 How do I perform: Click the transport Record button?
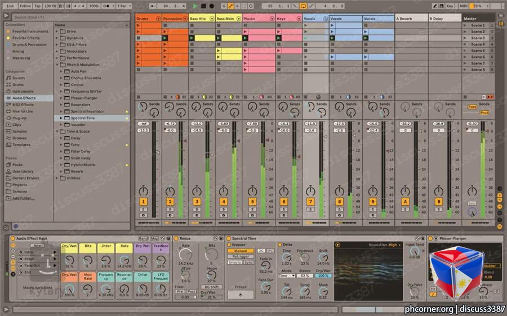(211, 6)
